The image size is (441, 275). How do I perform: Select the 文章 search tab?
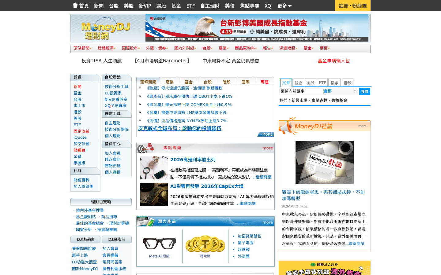click(x=286, y=83)
